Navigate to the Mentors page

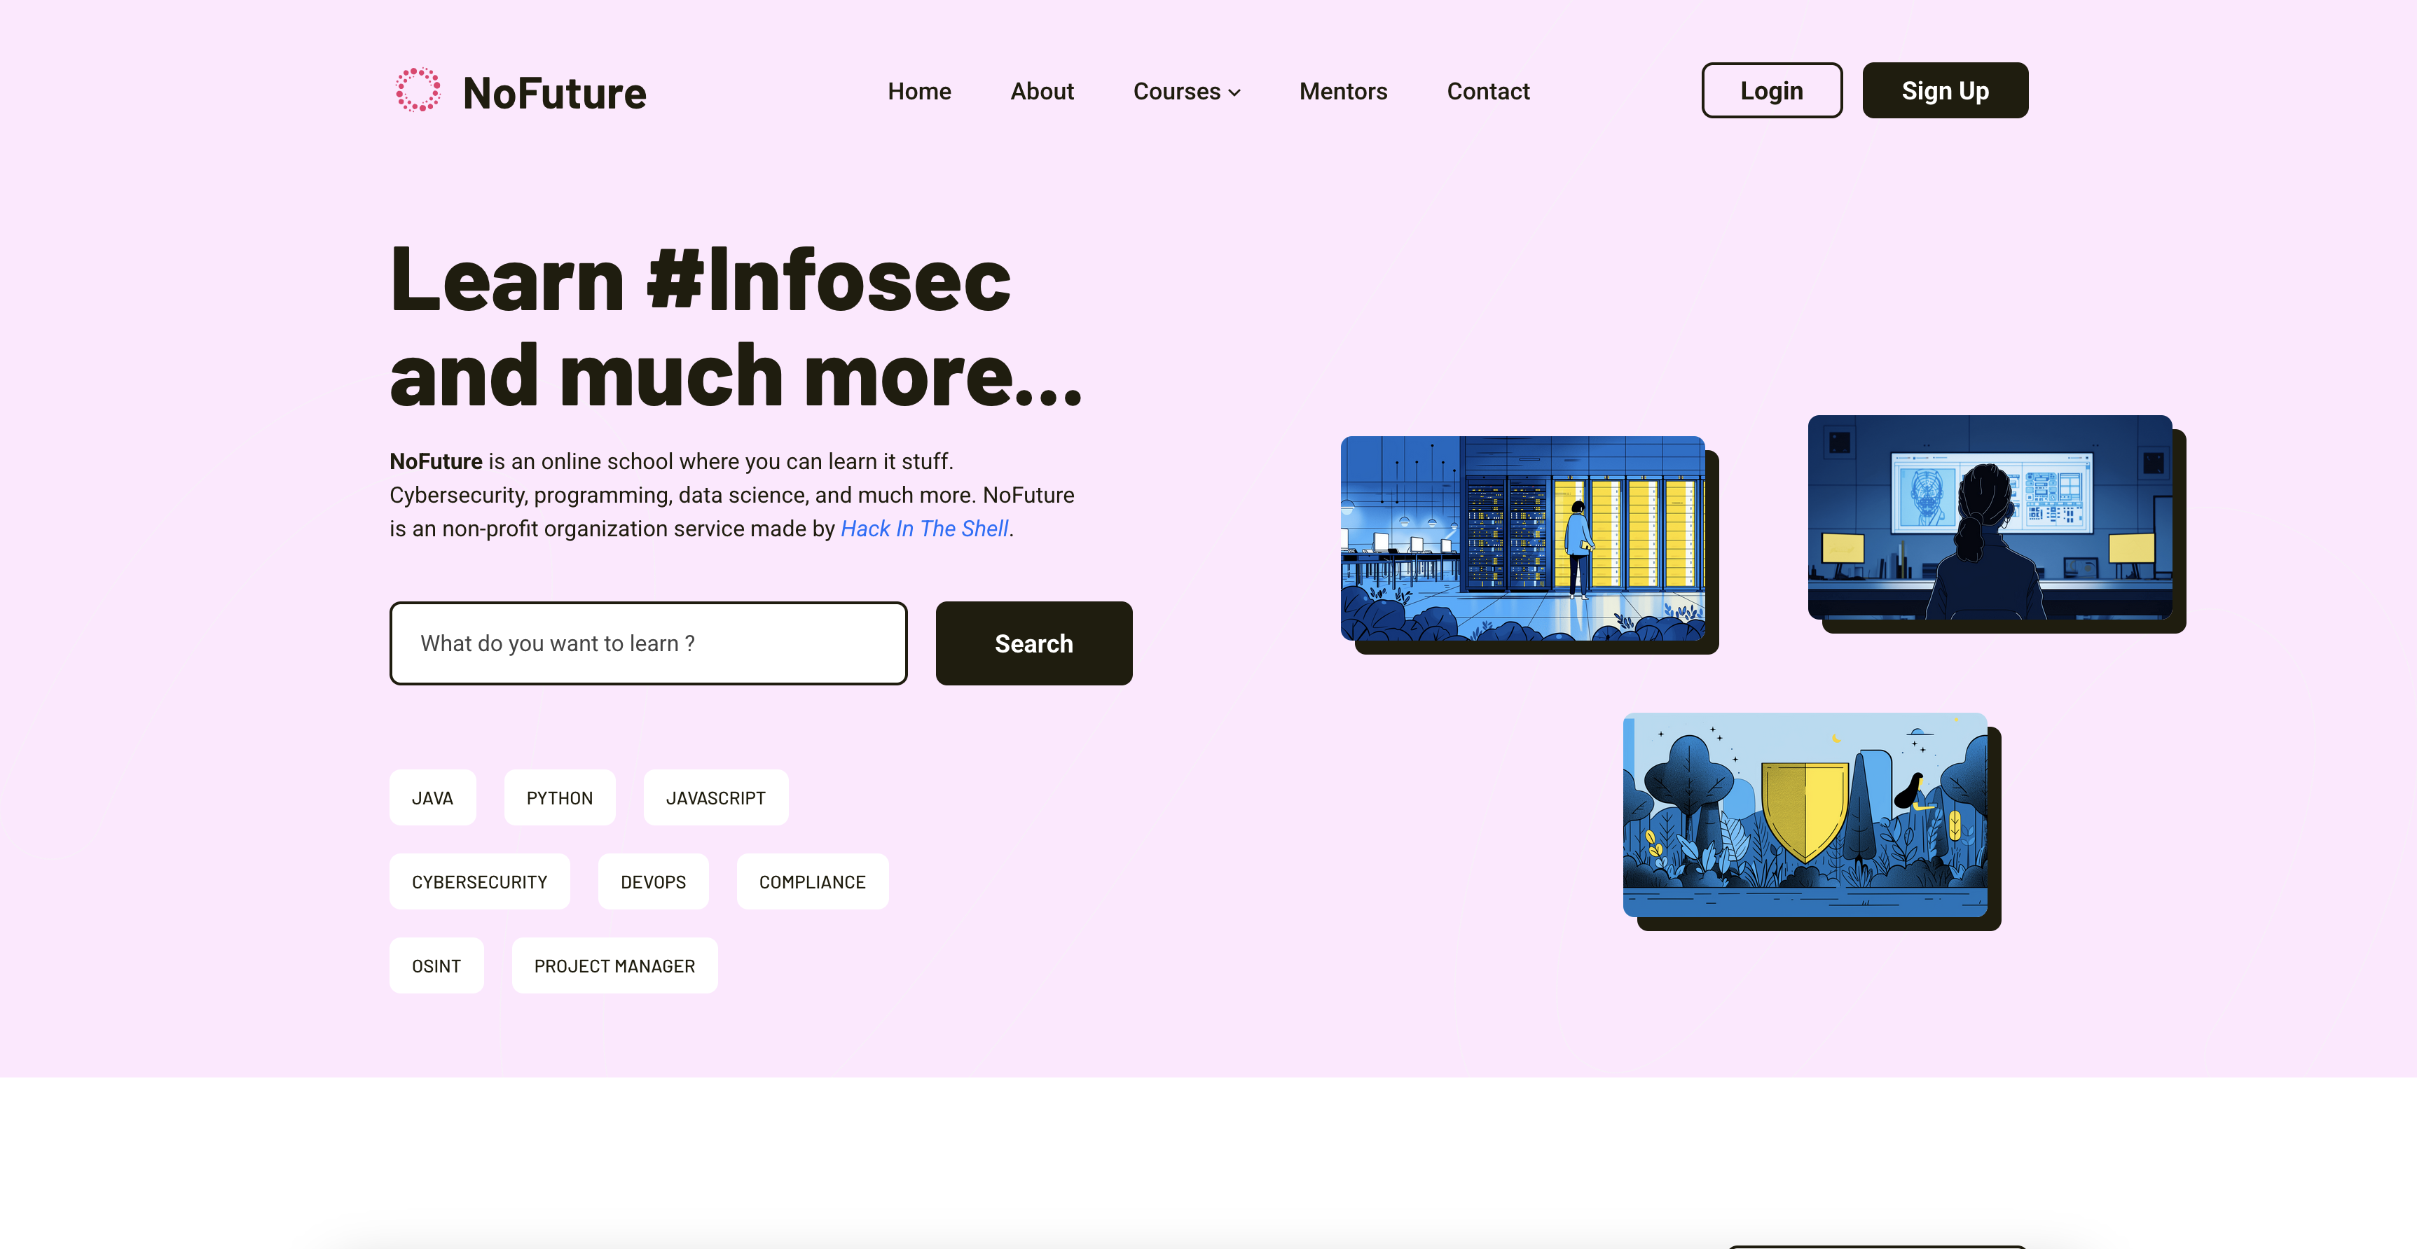click(1343, 91)
